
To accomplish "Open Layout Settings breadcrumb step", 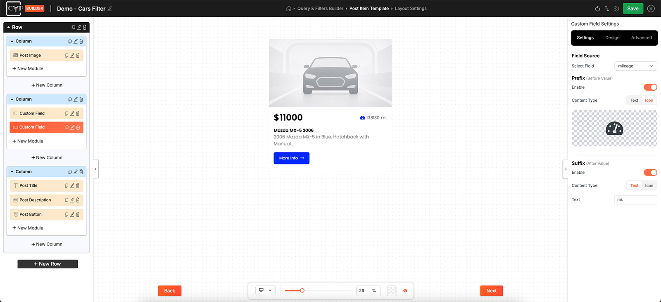I will pos(411,9).
